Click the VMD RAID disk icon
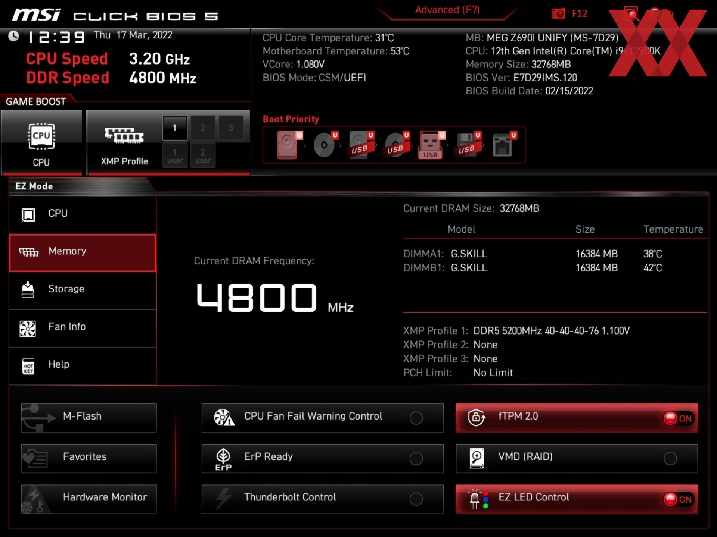The image size is (717, 537). 477,458
